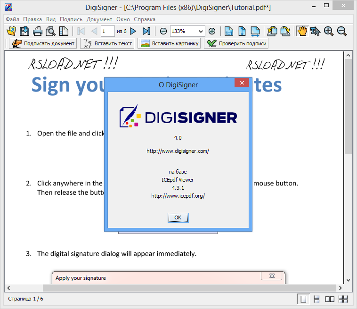Viewport: 357px width, 309px height.
Task: Zoom out with the minus circle icon
Action: click(x=163, y=31)
